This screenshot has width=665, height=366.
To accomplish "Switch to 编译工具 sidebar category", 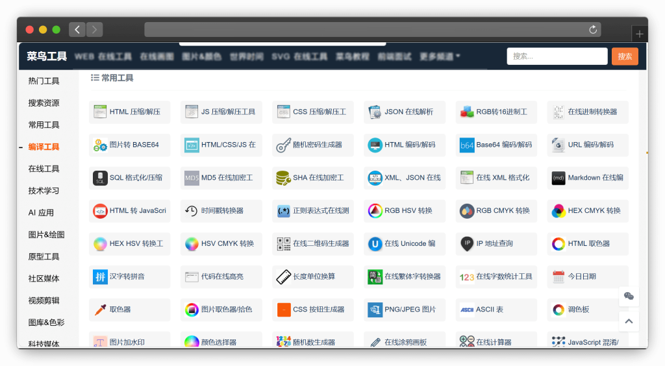I will click(x=44, y=147).
